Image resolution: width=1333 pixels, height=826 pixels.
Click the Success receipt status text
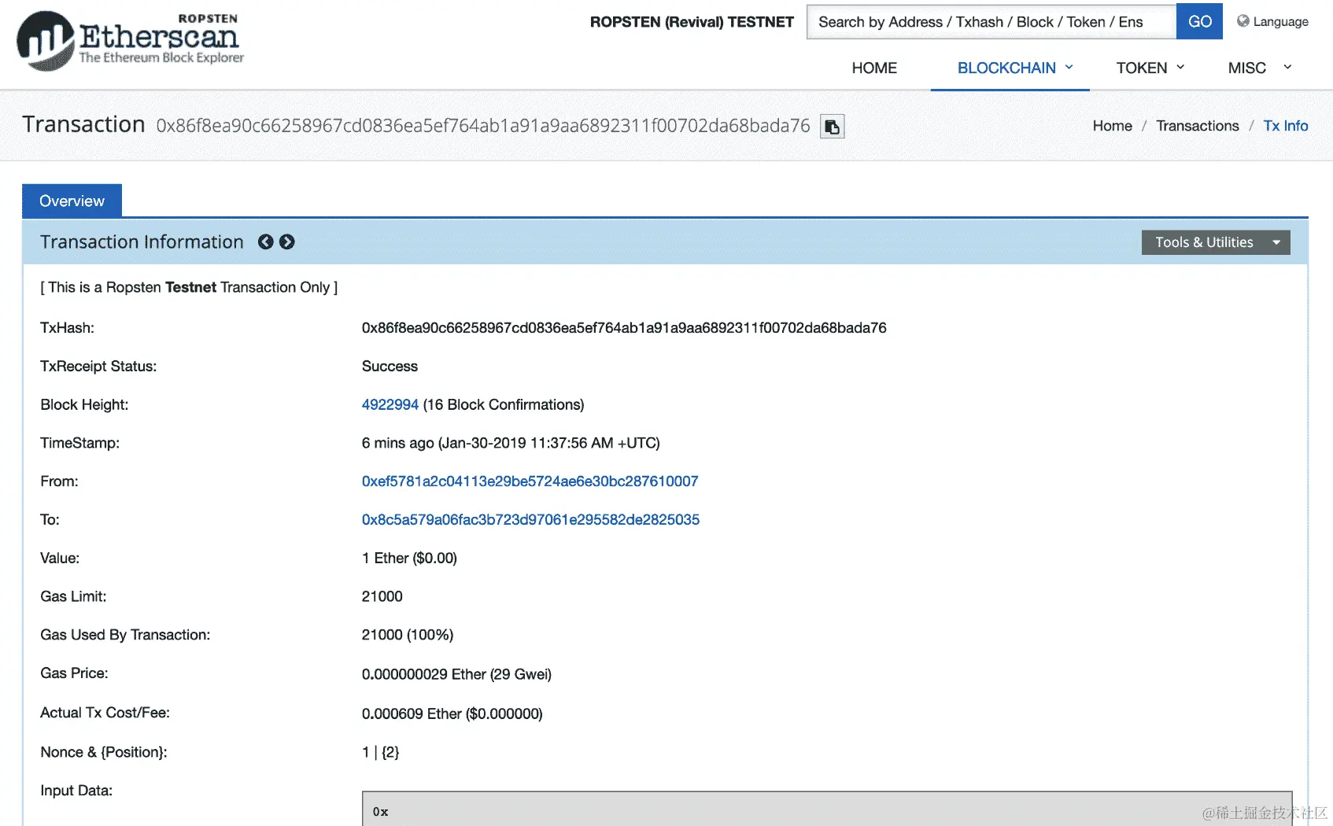tap(390, 367)
